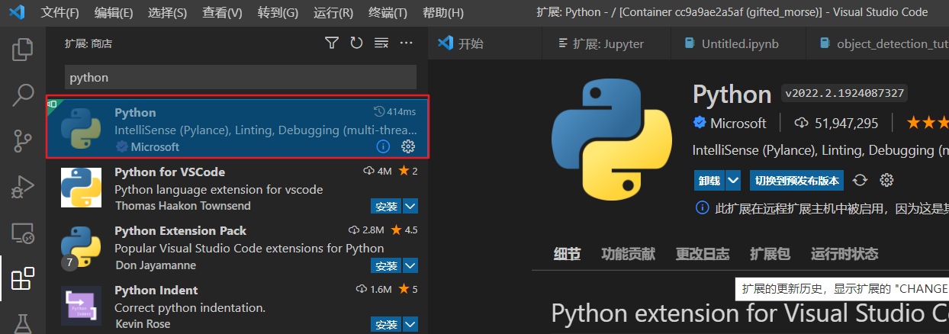This screenshot has width=949, height=334.
Task: Open Source Control view in activity bar
Action: pos(23,141)
